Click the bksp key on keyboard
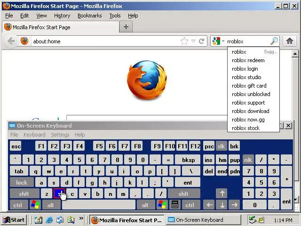The image size is (301, 226). click(x=188, y=160)
